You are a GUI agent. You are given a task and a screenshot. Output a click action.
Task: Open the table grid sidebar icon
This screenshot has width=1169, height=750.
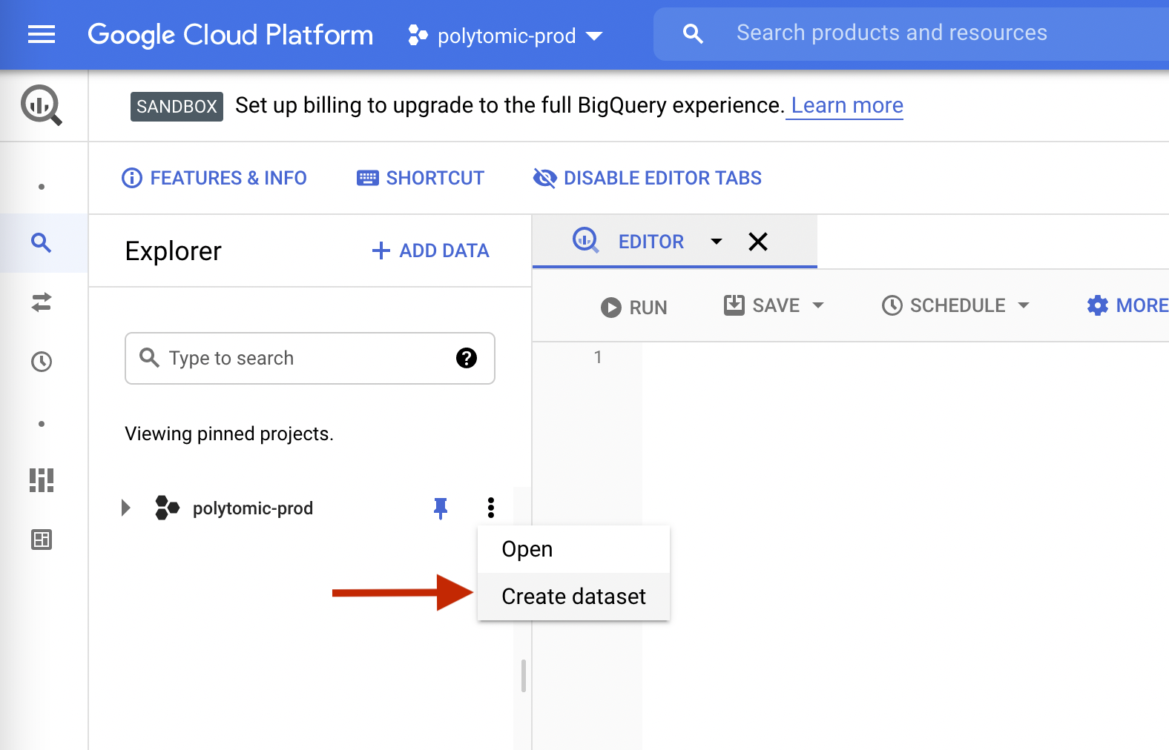(x=42, y=540)
